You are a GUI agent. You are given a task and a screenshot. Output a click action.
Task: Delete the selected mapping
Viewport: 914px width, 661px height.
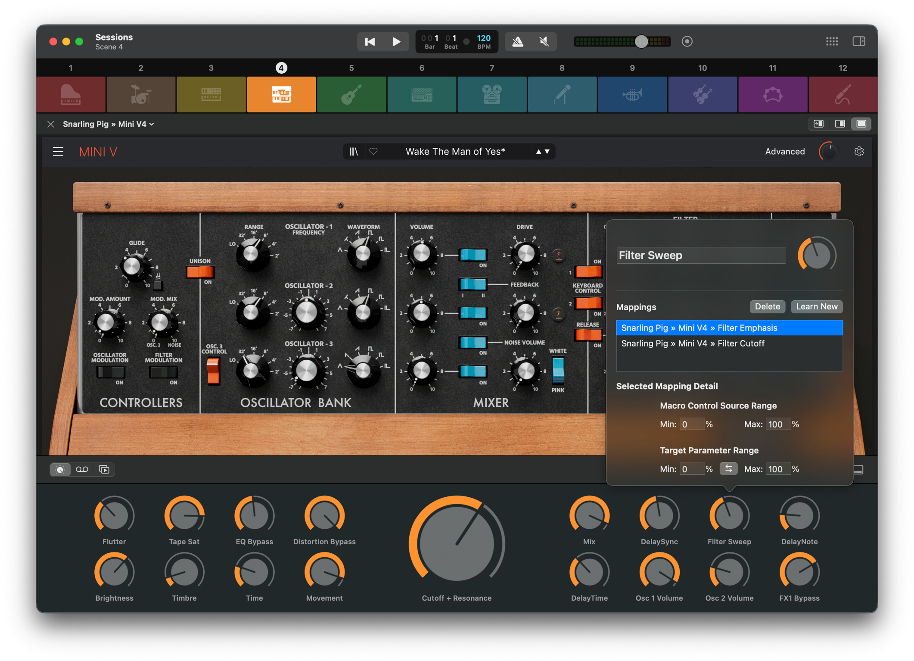tap(767, 306)
